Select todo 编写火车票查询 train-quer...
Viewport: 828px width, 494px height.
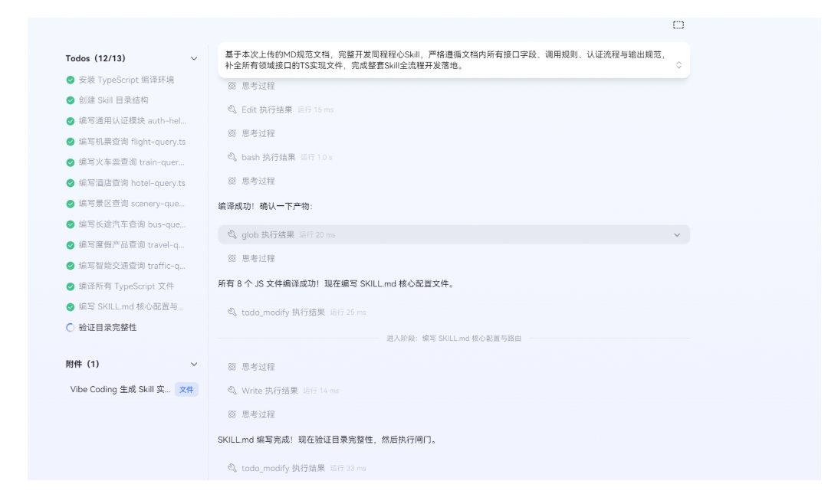click(x=132, y=162)
